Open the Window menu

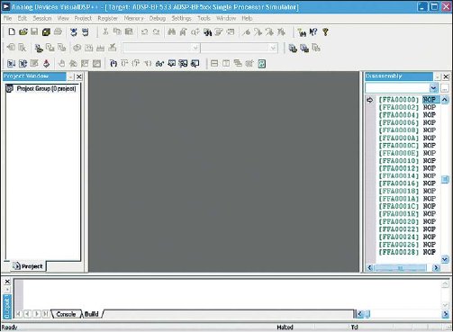[x=226, y=18]
